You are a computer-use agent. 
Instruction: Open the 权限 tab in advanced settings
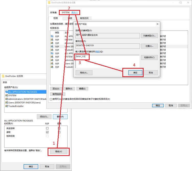coord(55,18)
